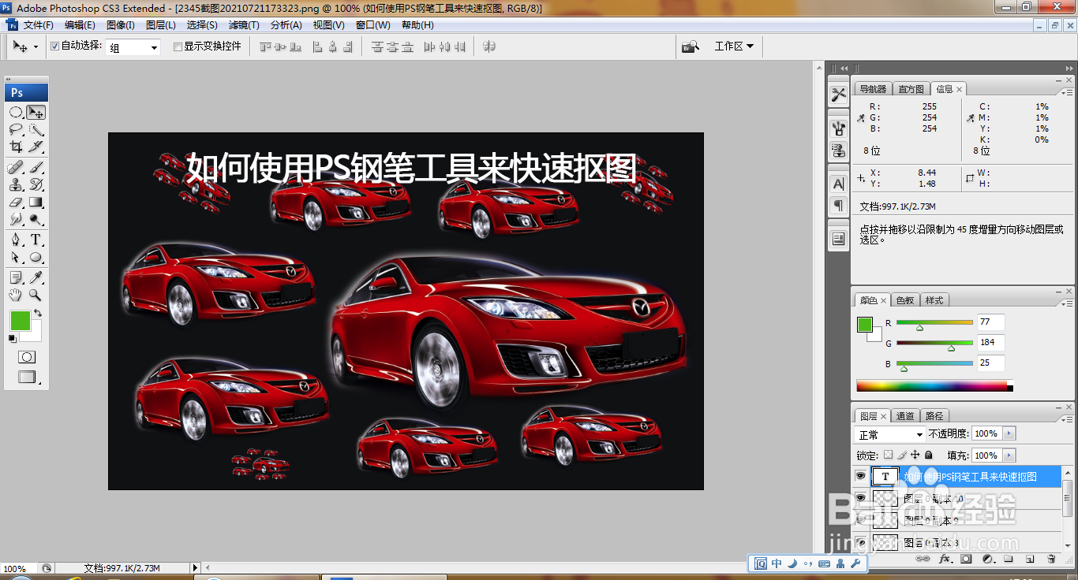This screenshot has height=580, width=1078.
Task: Click the G value input field
Action: point(990,343)
